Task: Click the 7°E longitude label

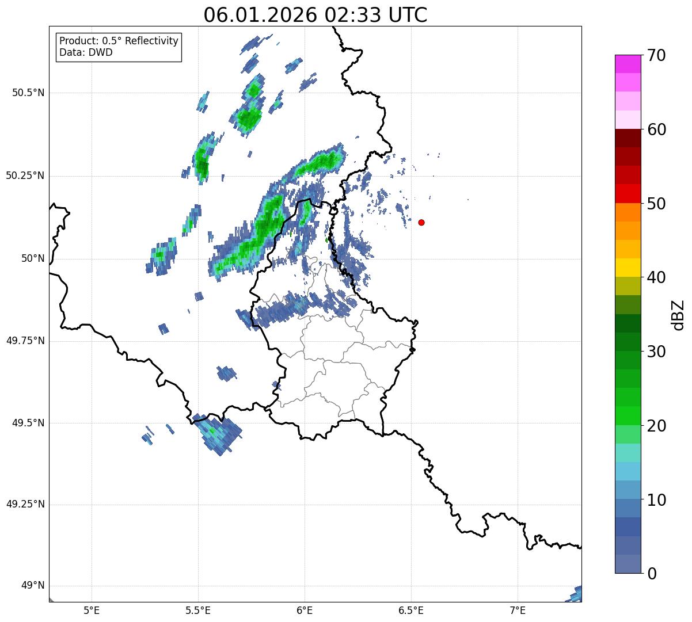Action: 518,610
